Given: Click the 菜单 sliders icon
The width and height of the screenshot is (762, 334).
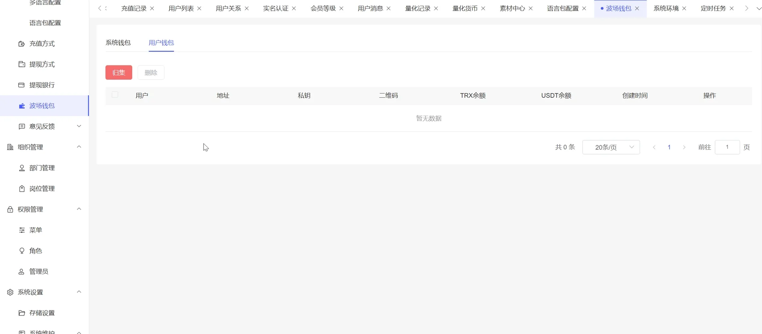Looking at the screenshot, I should point(22,230).
